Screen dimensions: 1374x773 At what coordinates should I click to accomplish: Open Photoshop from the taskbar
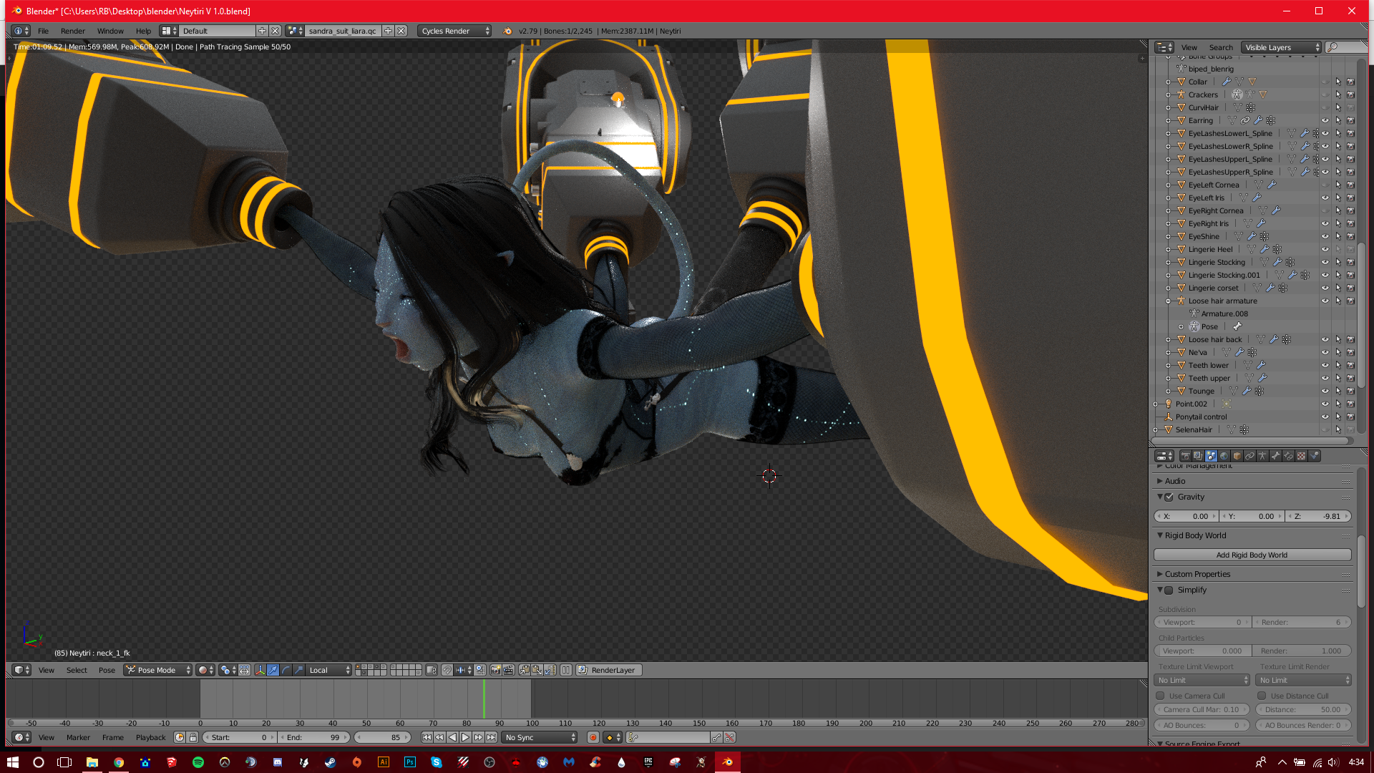tap(410, 762)
